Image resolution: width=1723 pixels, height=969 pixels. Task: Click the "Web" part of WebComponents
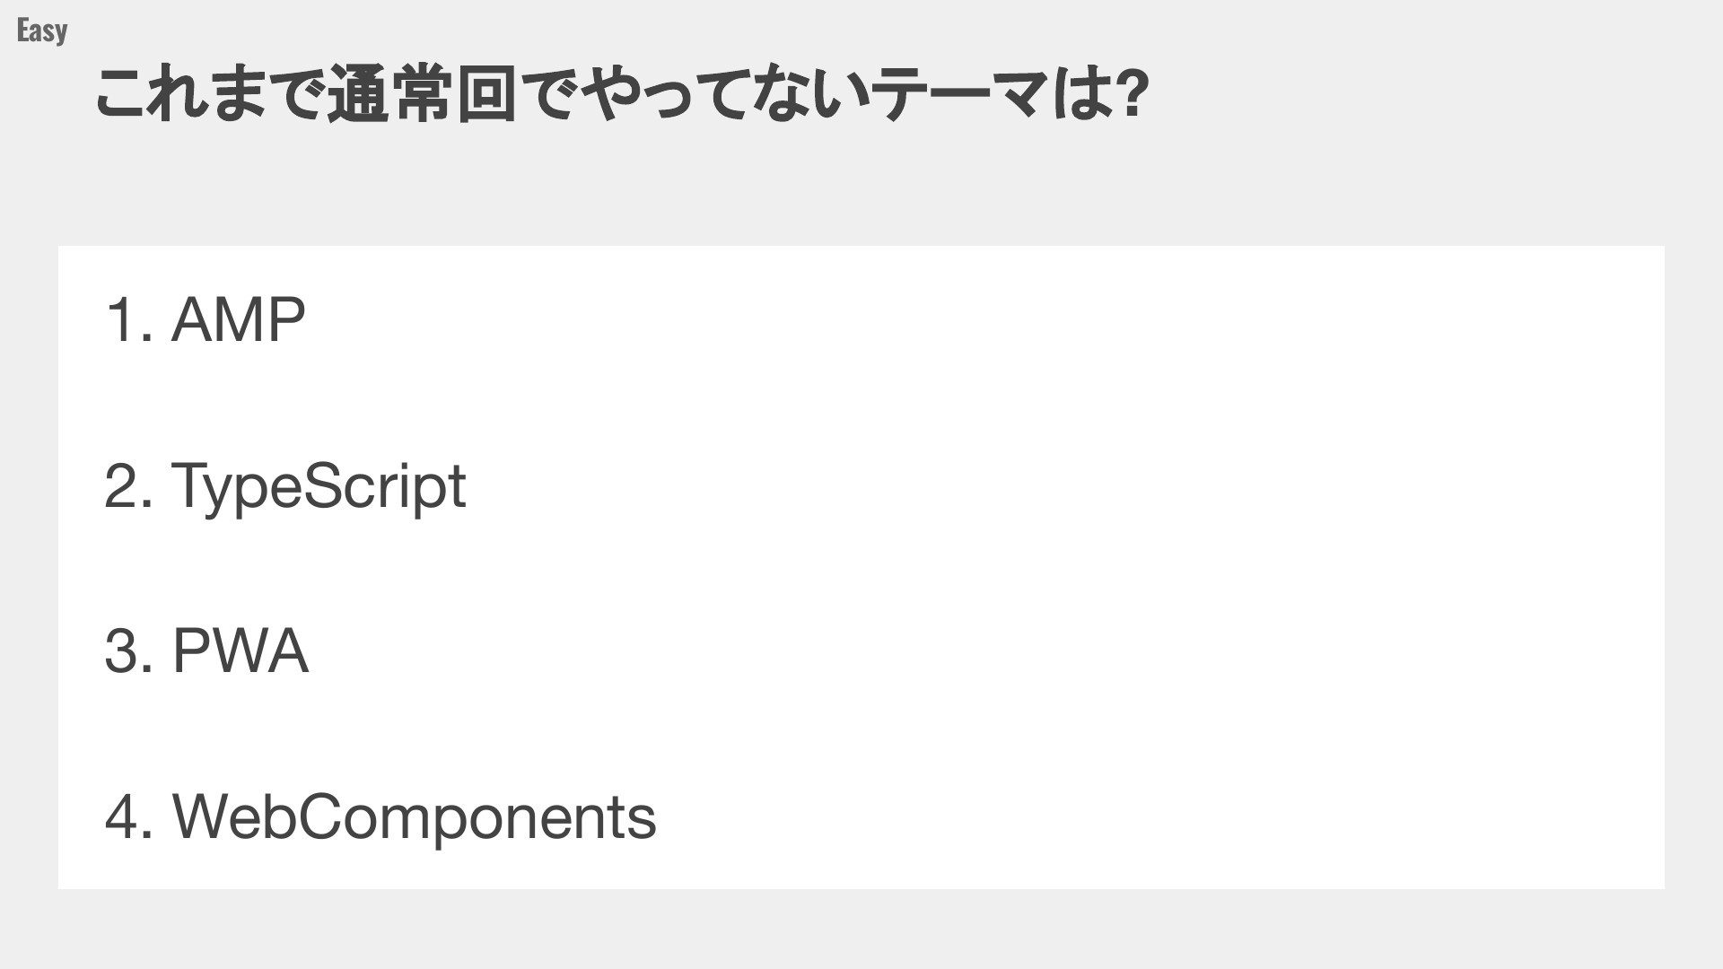pos(235,817)
